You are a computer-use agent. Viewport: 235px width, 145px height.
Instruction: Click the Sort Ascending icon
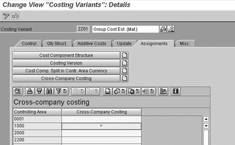pos(30,91)
